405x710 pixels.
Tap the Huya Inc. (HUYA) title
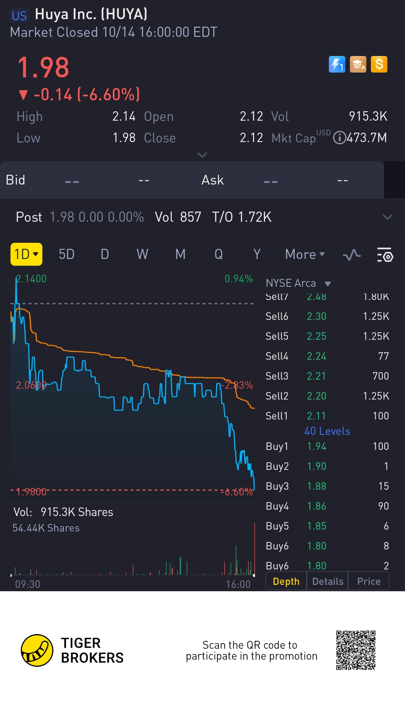91,14
